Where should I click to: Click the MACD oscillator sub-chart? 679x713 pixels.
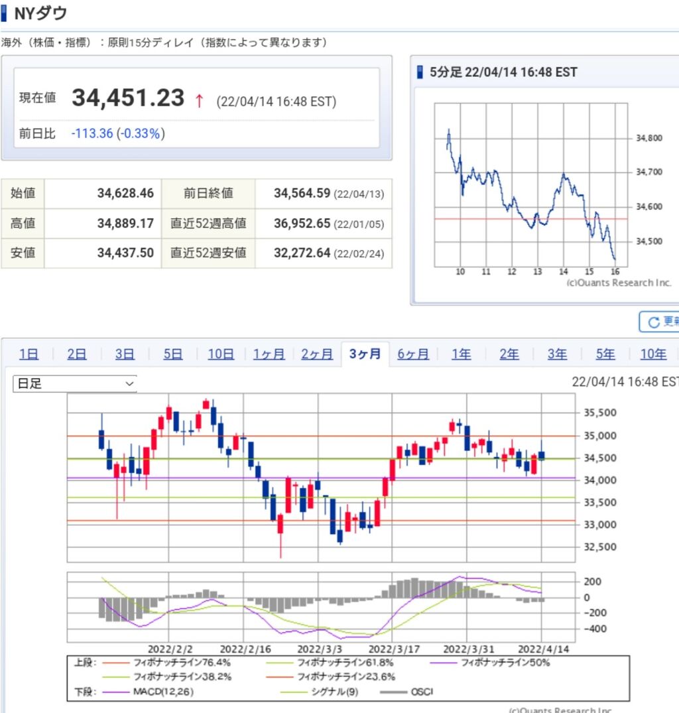(x=321, y=607)
